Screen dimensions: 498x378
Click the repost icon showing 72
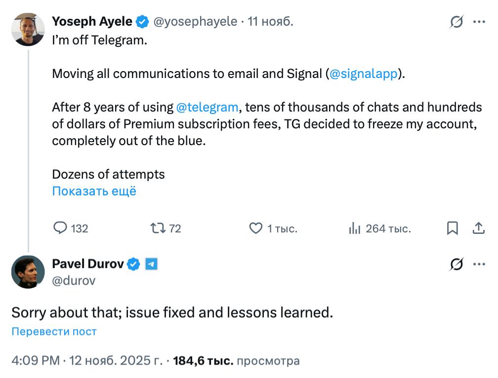(157, 228)
